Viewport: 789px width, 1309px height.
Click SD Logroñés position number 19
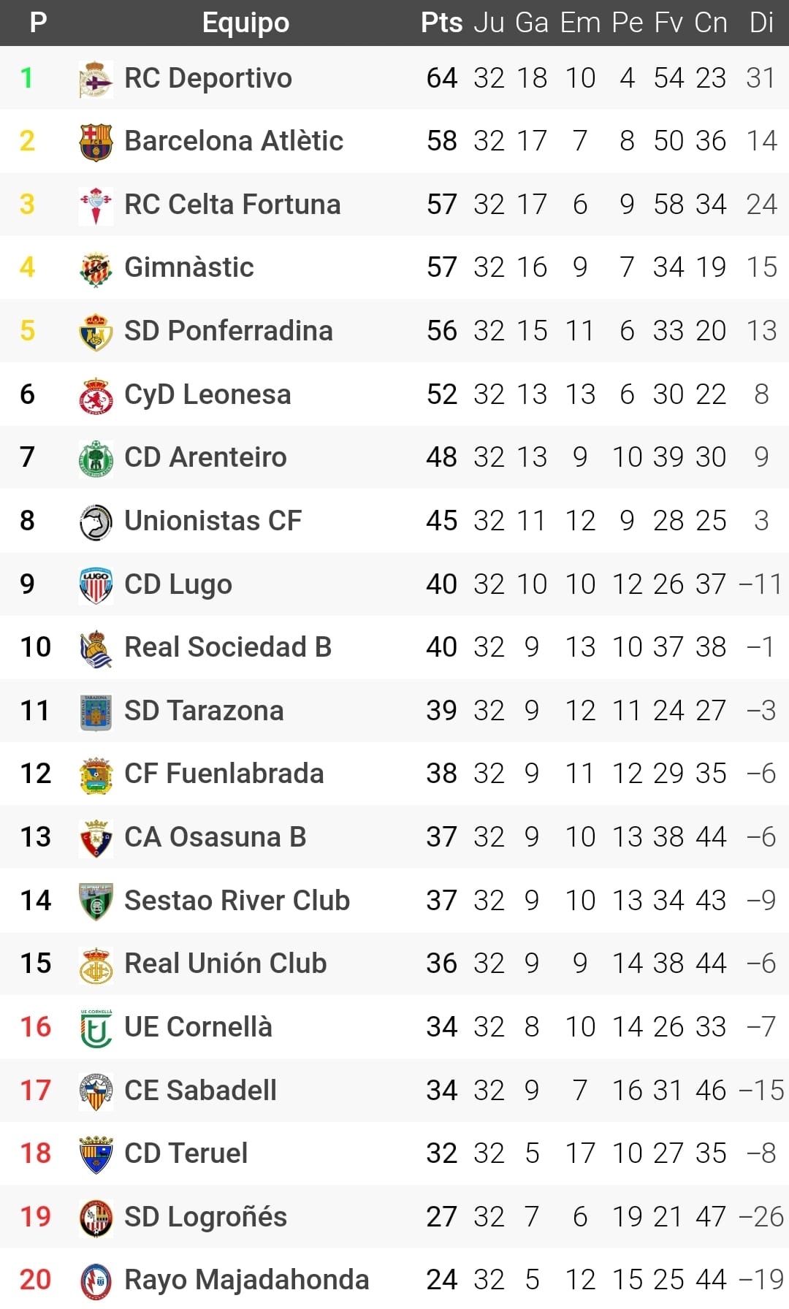pyautogui.click(x=35, y=1217)
